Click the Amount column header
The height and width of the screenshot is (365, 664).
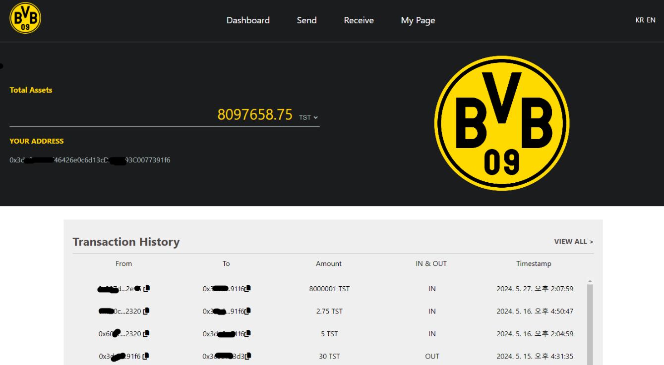[329, 263]
